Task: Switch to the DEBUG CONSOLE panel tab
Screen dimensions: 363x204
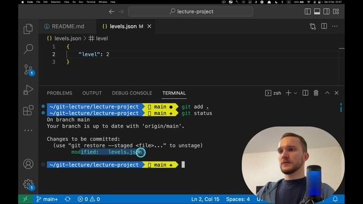Action: [132, 93]
